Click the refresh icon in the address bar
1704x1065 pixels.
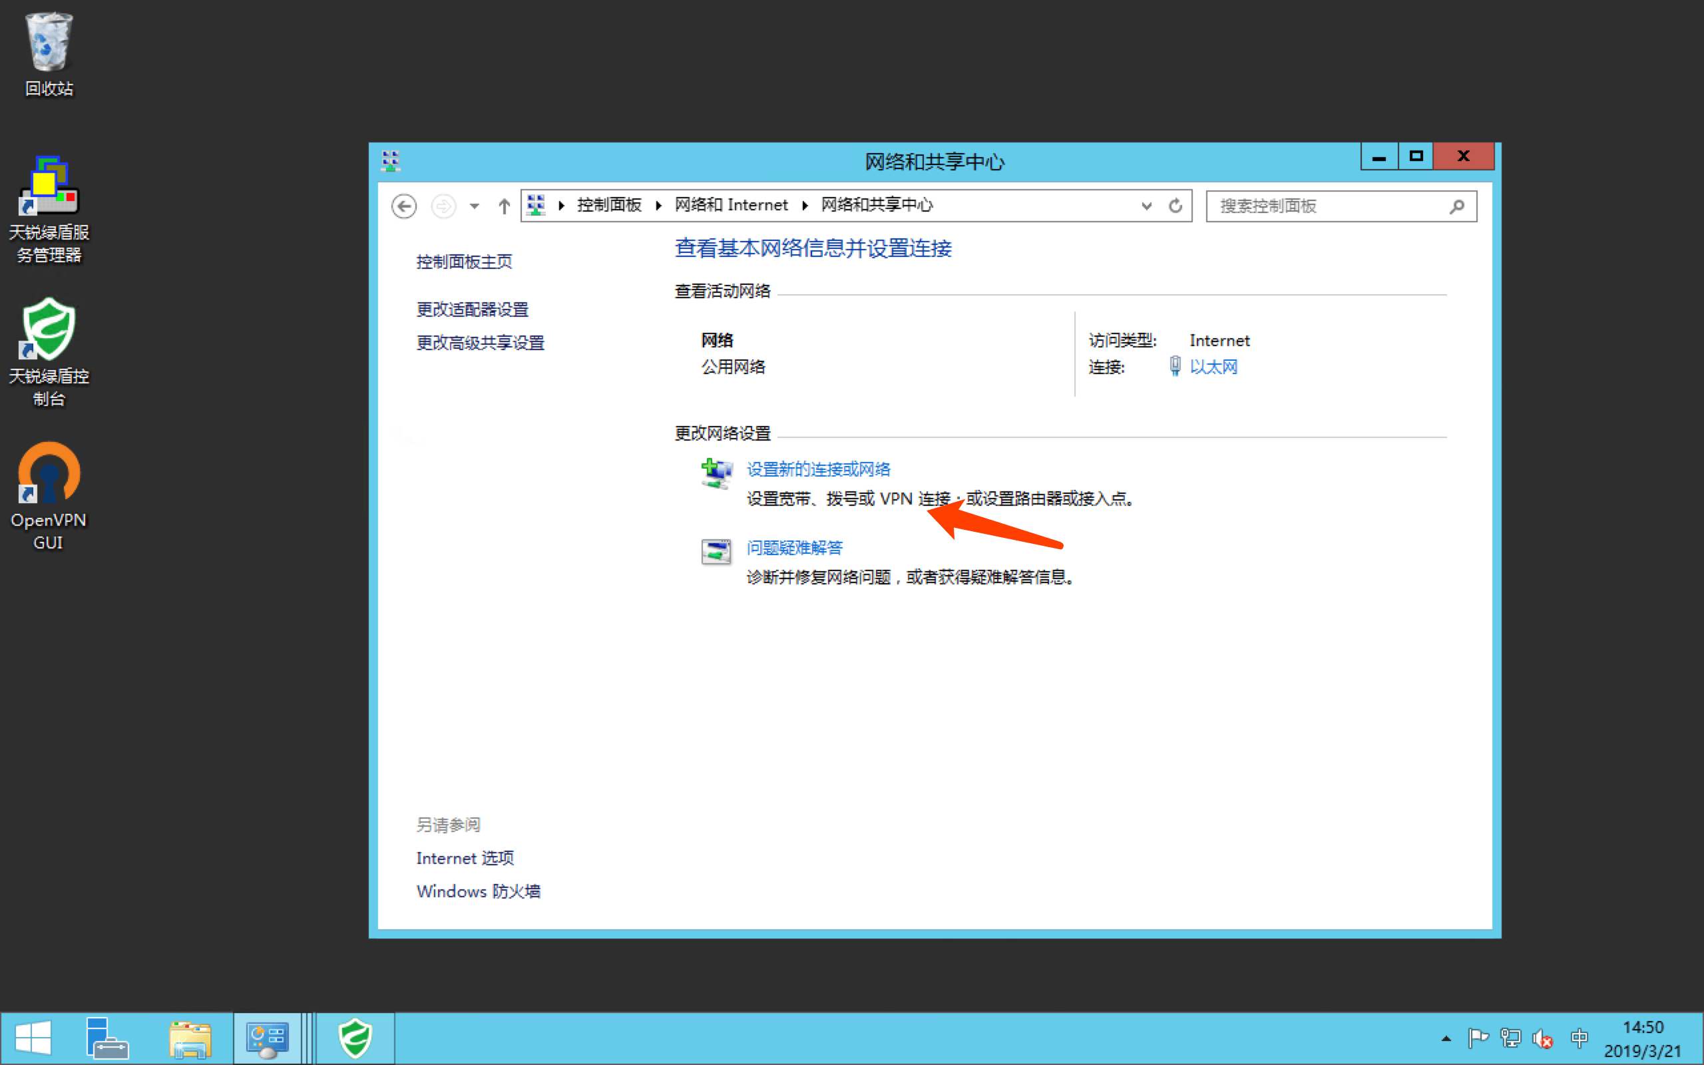pos(1175,206)
